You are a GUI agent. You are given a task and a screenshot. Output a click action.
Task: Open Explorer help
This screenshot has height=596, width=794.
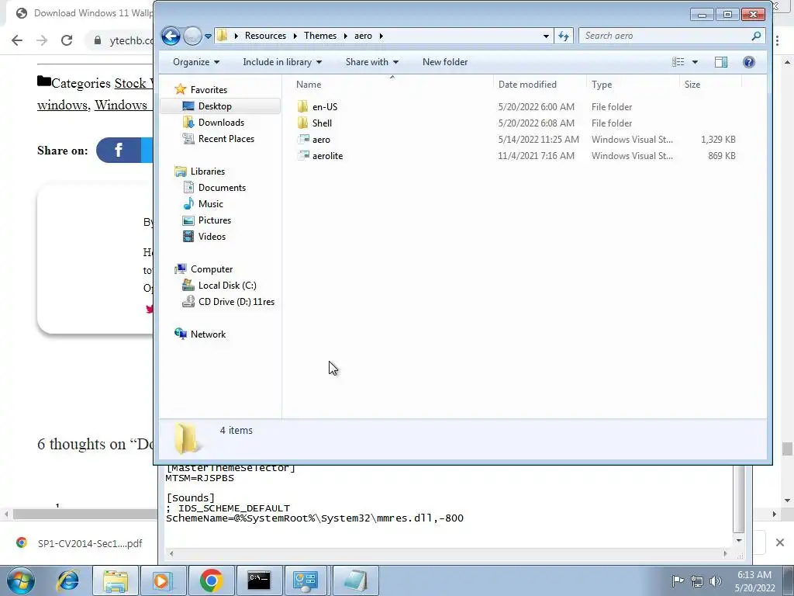point(748,62)
